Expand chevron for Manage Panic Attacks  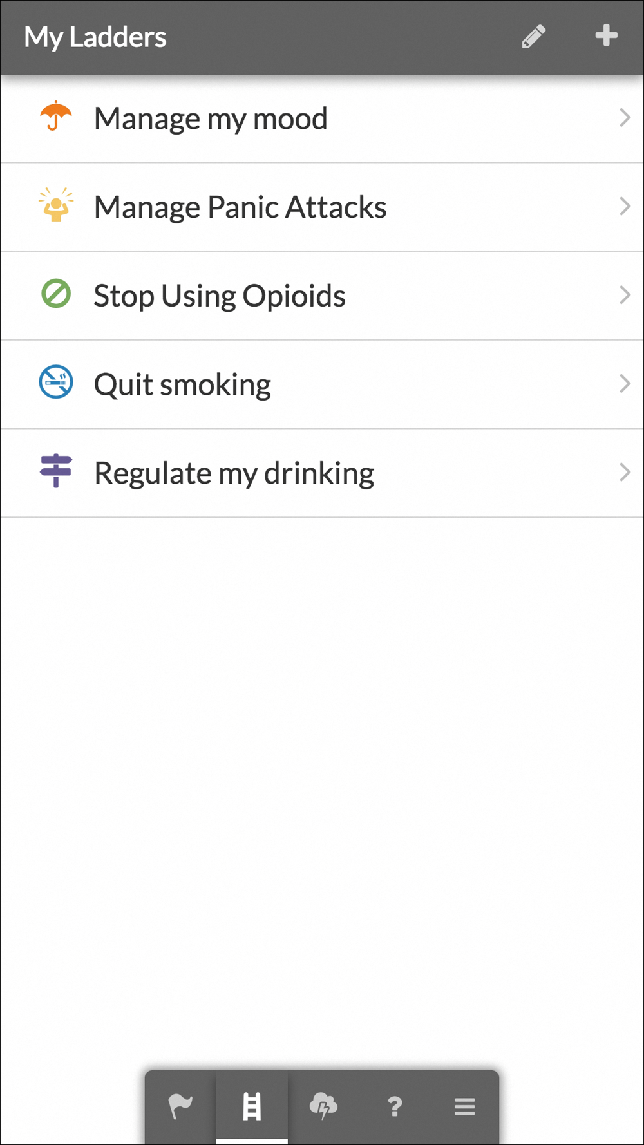coord(625,206)
